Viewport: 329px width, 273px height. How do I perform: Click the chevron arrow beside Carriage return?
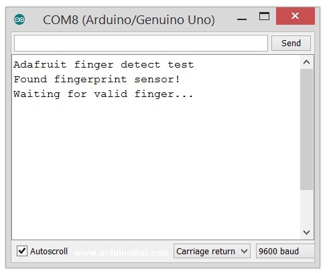click(x=244, y=252)
